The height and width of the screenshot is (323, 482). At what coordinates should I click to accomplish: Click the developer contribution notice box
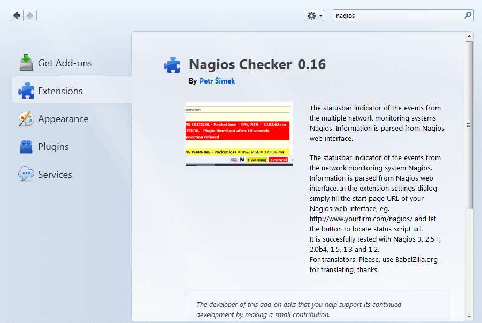coord(318,307)
